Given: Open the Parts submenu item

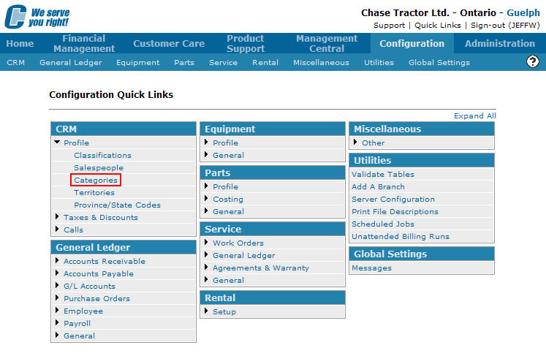Looking at the screenshot, I should [x=184, y=63].
